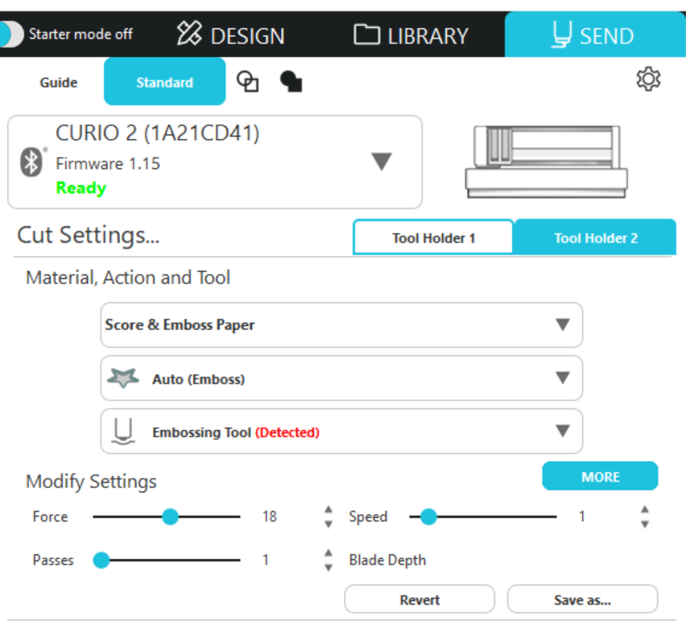Click the overlapping outline shapes icon

(247, 81)
